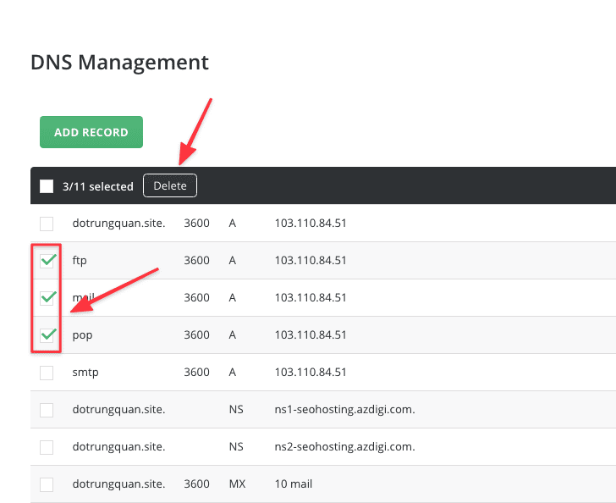Click the IP address in the smtp row
This screenshot has height=503, width=616.
311,373
